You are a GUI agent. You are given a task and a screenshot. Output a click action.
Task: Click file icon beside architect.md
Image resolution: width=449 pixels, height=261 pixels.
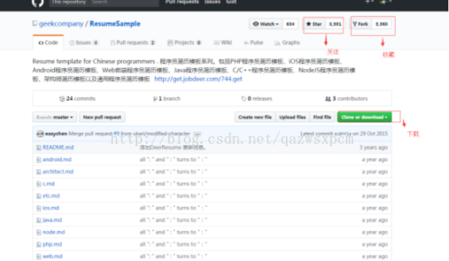(x=39, y=172)
